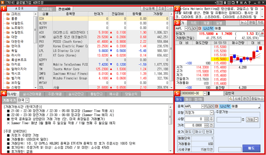Adjust the 가격 price stepper
This screenshot has height=155, width=266.
click(206, 125)
